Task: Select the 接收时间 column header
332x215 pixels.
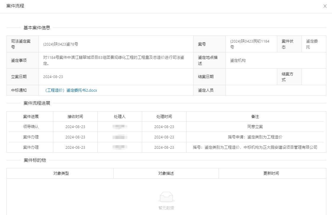Action: 75,117
